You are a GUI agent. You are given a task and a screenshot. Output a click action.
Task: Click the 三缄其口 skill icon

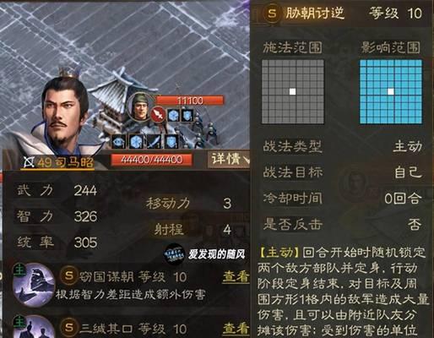pyautogui.click(x=34, y=327)
